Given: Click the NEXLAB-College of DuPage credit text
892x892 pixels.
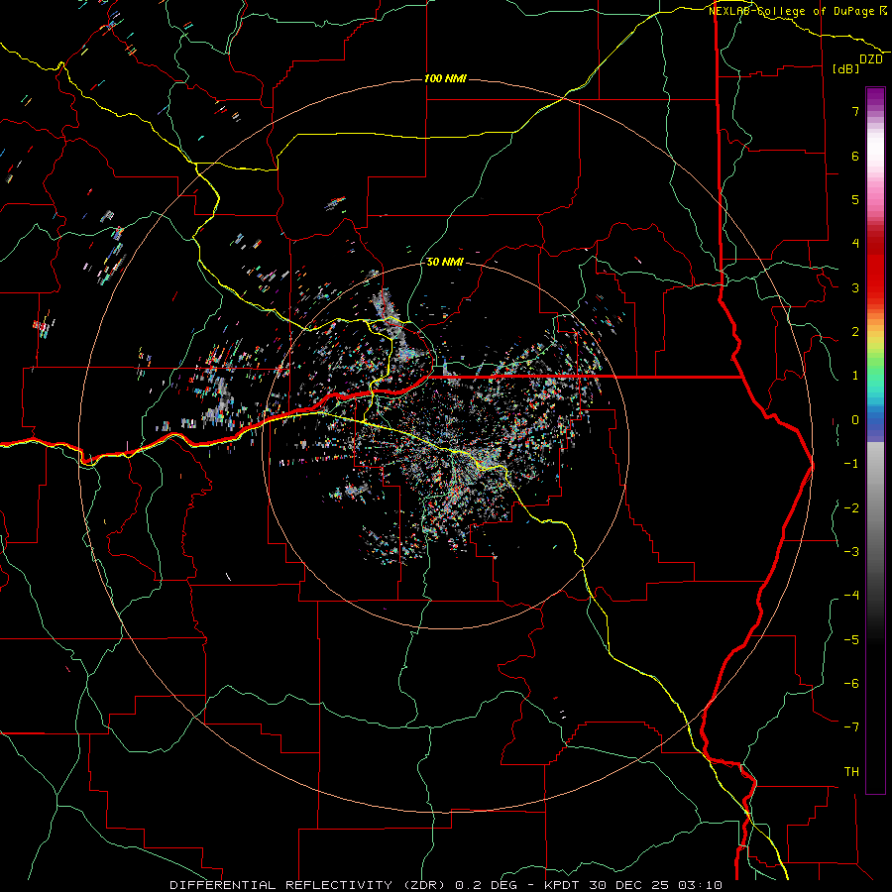Looking at the screenshot, I should point(794,11).
